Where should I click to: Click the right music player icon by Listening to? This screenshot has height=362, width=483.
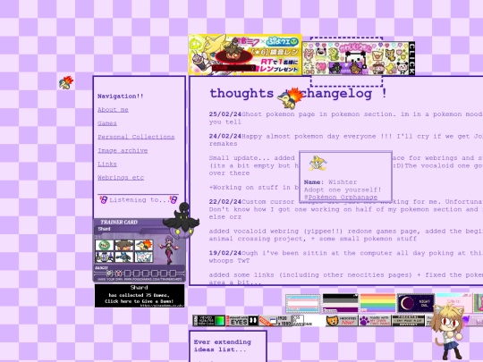pos(174,200)
